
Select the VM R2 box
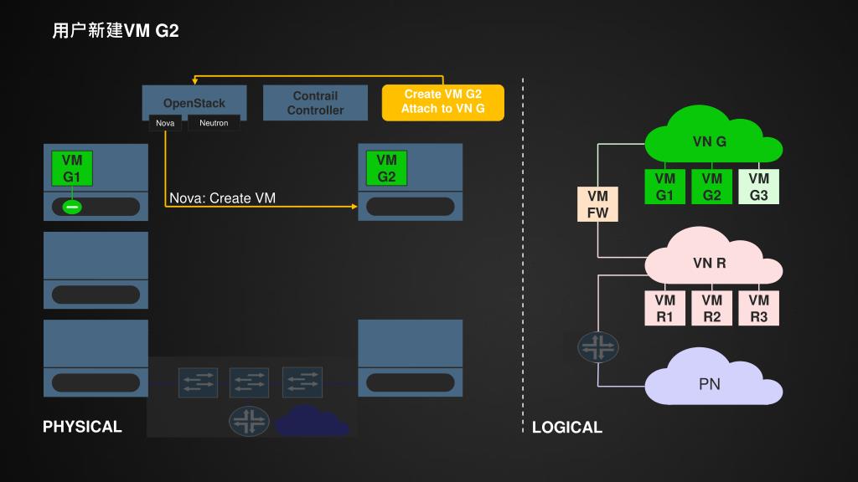[712, 308]
